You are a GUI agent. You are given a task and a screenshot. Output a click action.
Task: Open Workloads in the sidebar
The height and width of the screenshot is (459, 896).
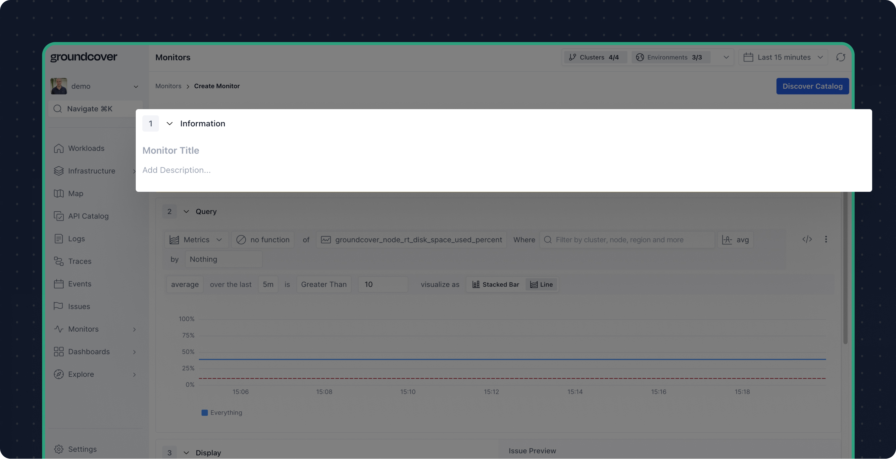86,148
